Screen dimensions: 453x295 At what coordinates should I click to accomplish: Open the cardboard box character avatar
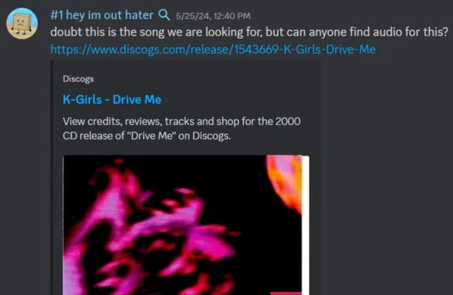[x=22, y=23]
